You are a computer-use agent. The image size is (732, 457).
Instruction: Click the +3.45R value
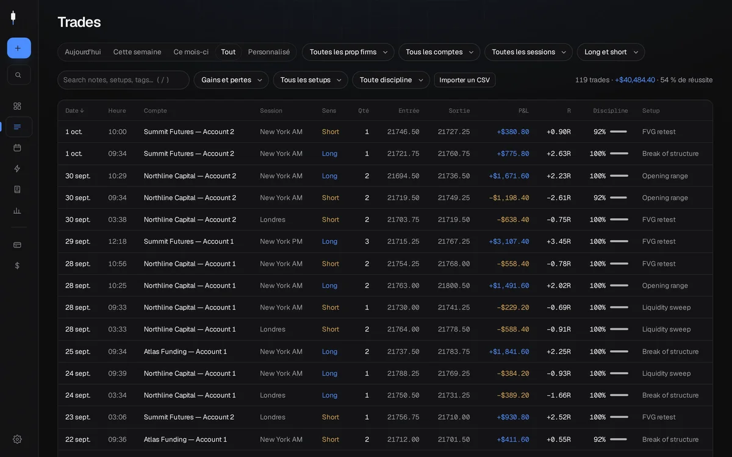559,241
